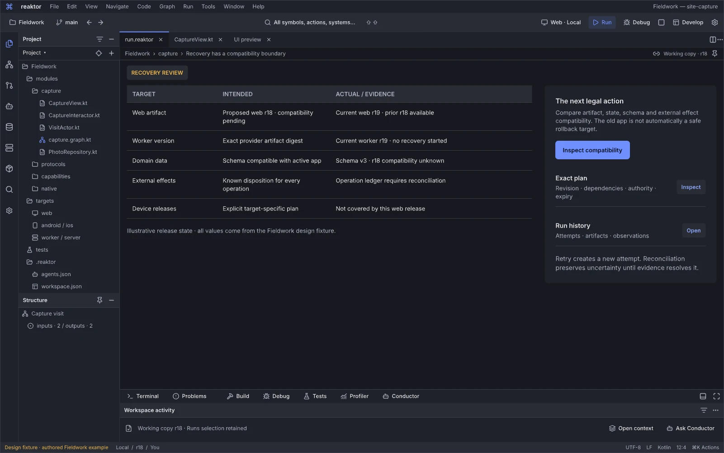Open the database sidebar icon

[9, 127]
